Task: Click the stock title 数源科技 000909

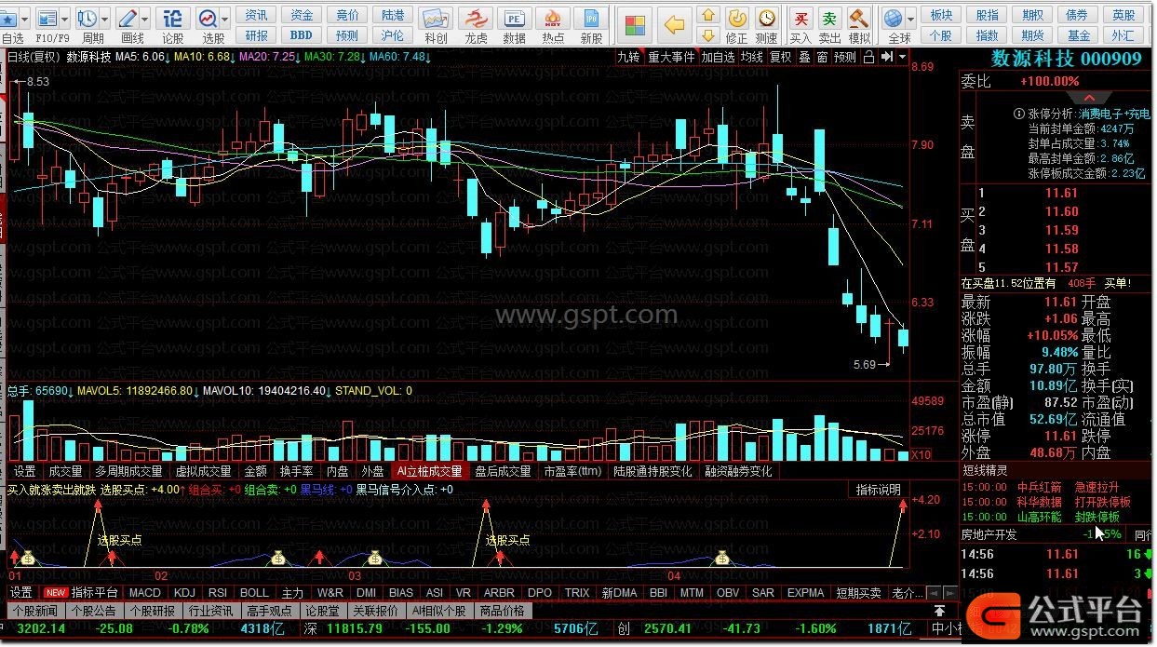Action: point(1066,59)
